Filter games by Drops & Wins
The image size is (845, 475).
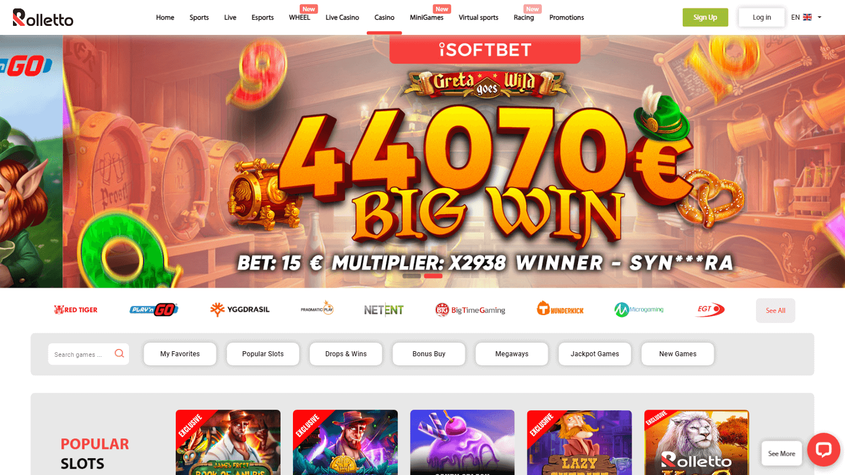click(346, 354)
